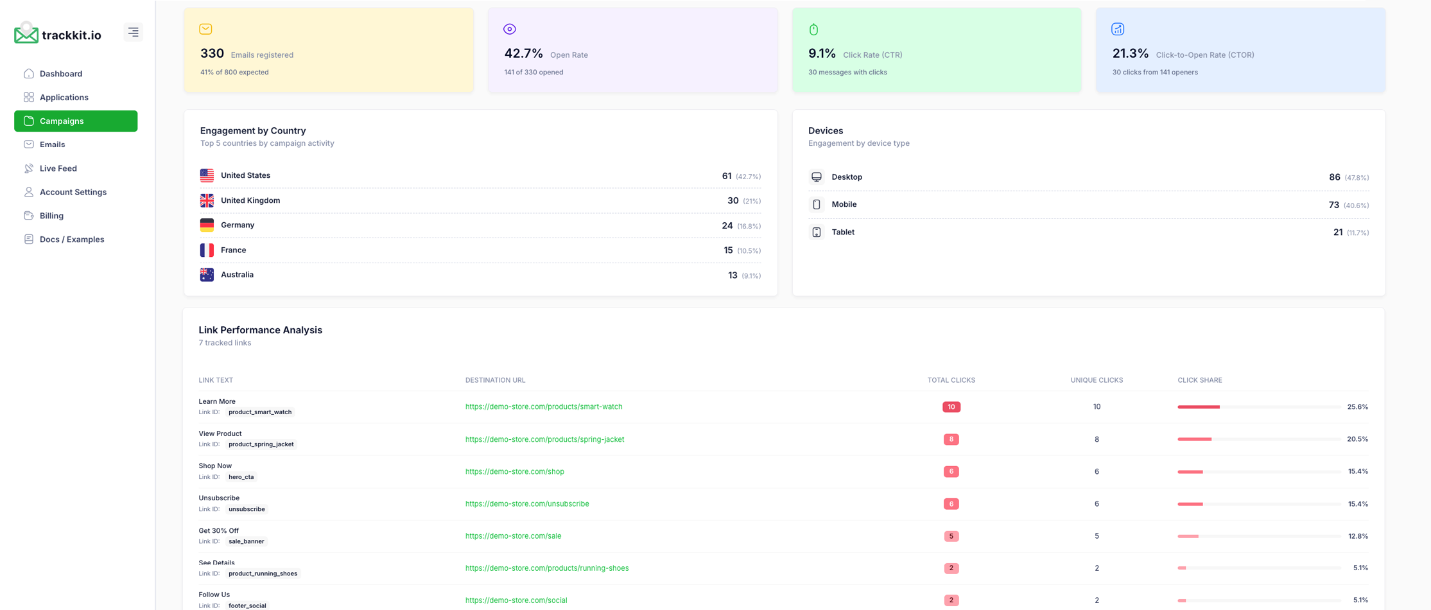This screenshot has height=610, width=1431.
Task: Click the Live Feed lightning icon
Action: click(29, 168)
